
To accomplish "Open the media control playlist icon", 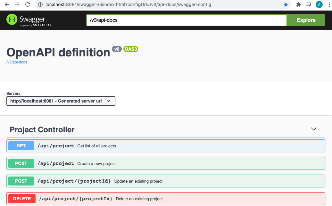I will pyautogui.click(x=309, y=5).
